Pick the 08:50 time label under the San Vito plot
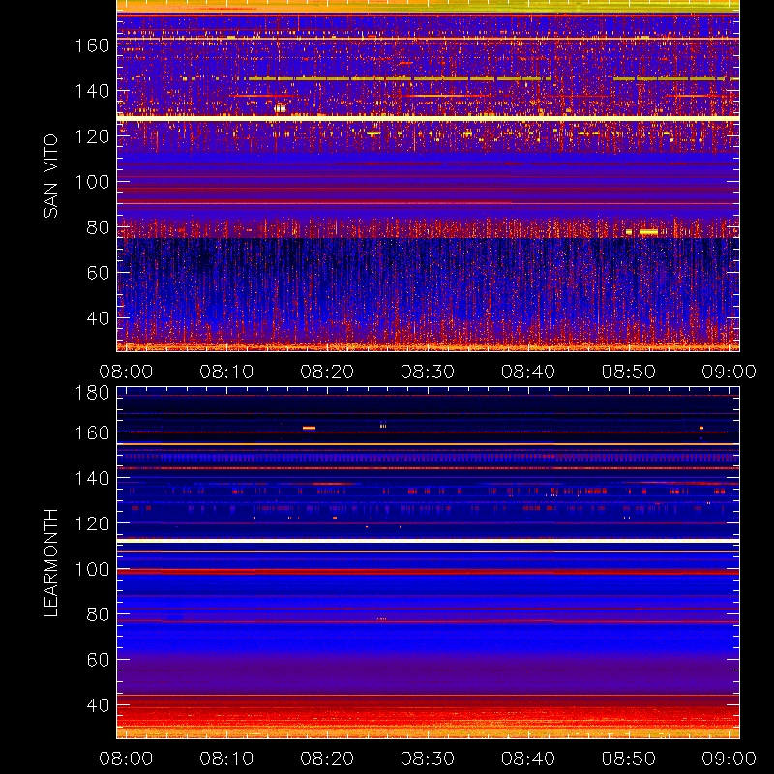The image size is (774, 774). pyautogui.click(x=629, y=372)
